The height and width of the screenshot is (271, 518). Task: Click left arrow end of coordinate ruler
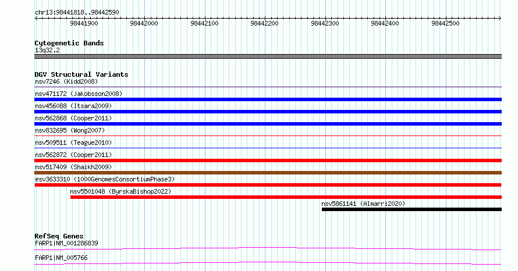[36, 18]
